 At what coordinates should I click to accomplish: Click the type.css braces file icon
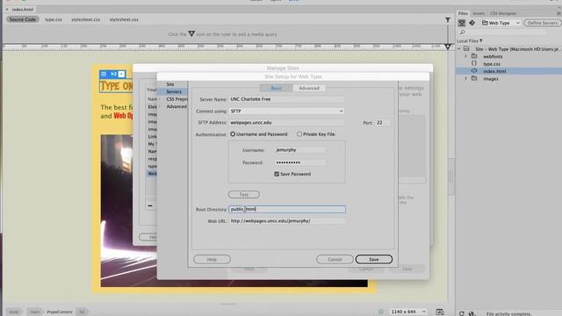click(474, 63)
